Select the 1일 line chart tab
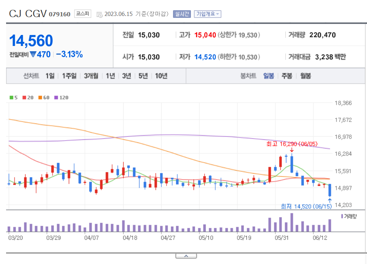 pyautogui.click(x=50, y=76)
